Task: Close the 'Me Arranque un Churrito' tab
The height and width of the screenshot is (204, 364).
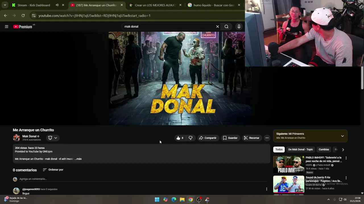Action: (x=122, y=5)
